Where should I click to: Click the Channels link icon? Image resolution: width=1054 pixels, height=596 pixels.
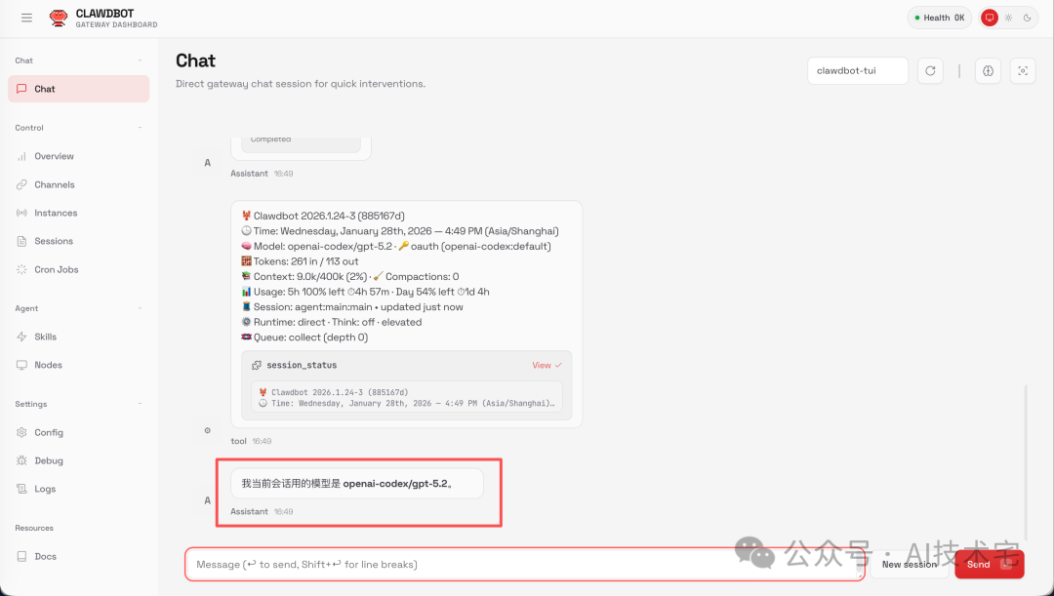pyautogui.click(x=21, y=184)
